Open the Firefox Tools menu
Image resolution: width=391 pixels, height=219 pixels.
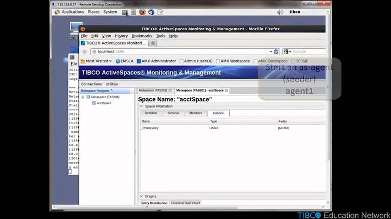161,36
